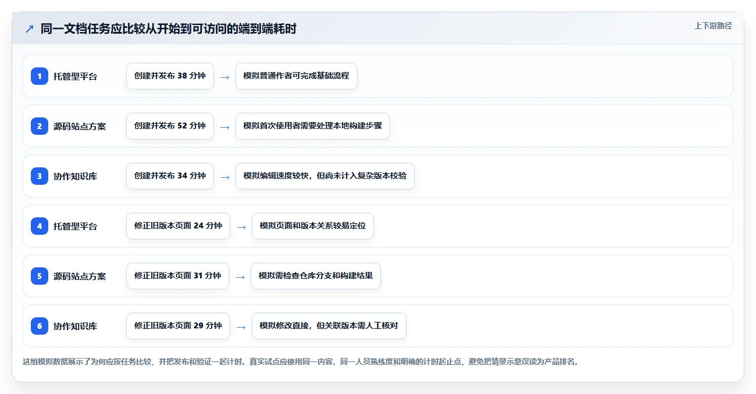The image size is (756, 394).
Task: Click 源码站点方案 label in row 2
Action: click(80, 126)
